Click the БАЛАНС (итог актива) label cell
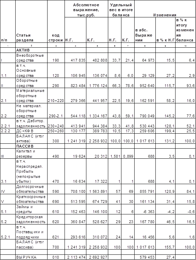This screenshot has height=260, width=196. coord(32,139)
